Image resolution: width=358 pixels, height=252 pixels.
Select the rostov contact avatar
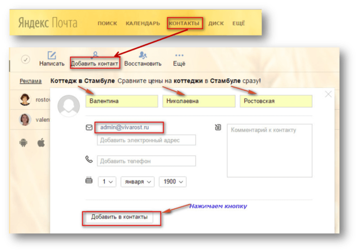25,99
